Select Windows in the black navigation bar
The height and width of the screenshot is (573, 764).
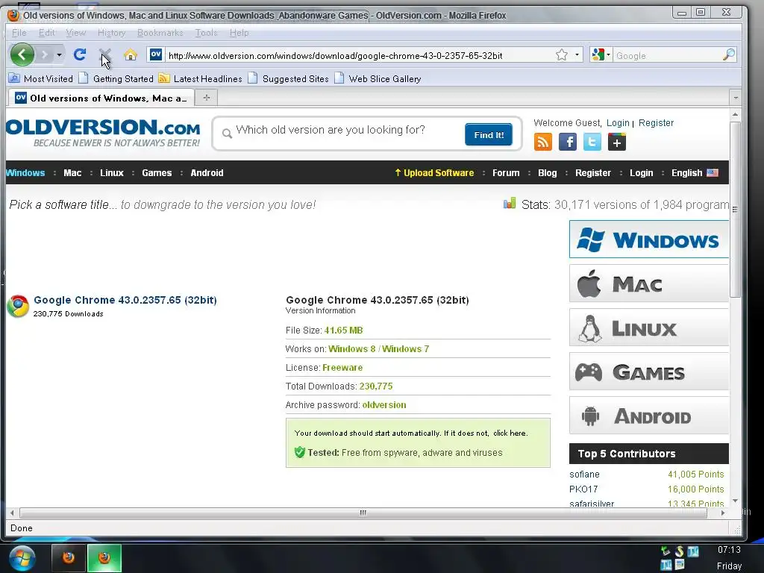click(25, 173)
